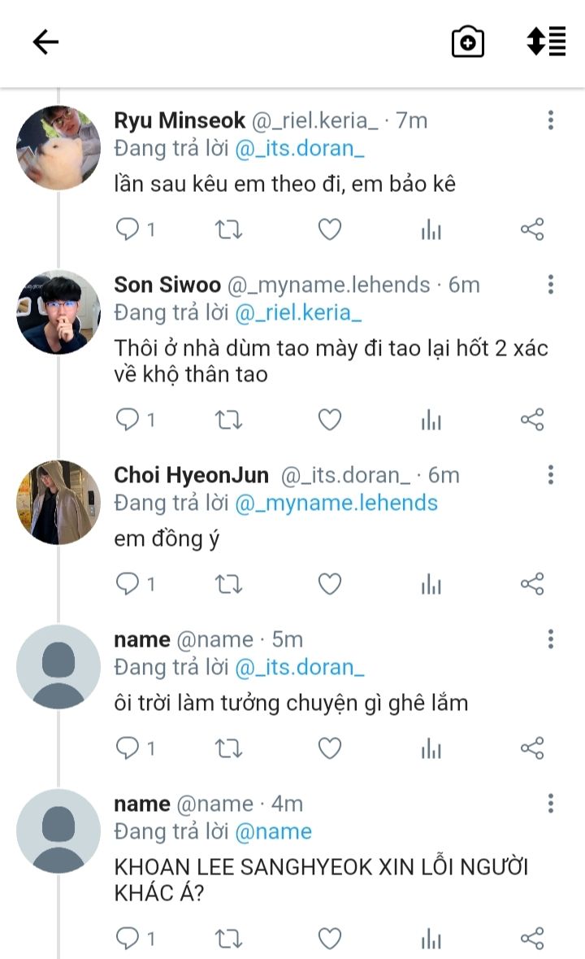Tap the back arrow at top

tap(45, 42)
